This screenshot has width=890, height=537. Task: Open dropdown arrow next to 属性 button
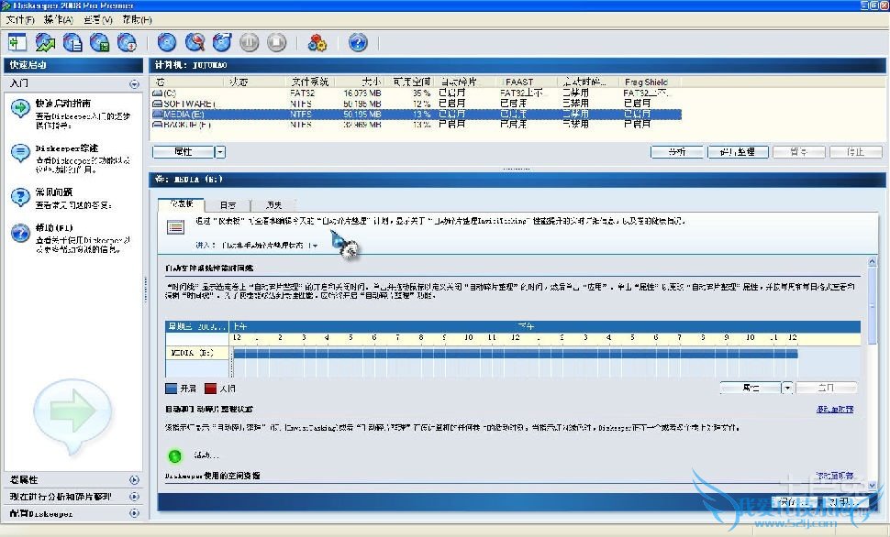click(x=220, y=152)
